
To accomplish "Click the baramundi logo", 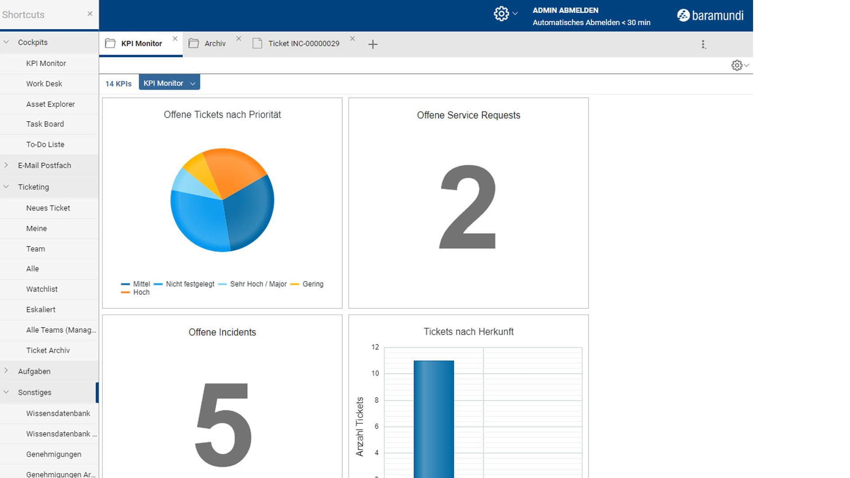I will pos(710,15).
